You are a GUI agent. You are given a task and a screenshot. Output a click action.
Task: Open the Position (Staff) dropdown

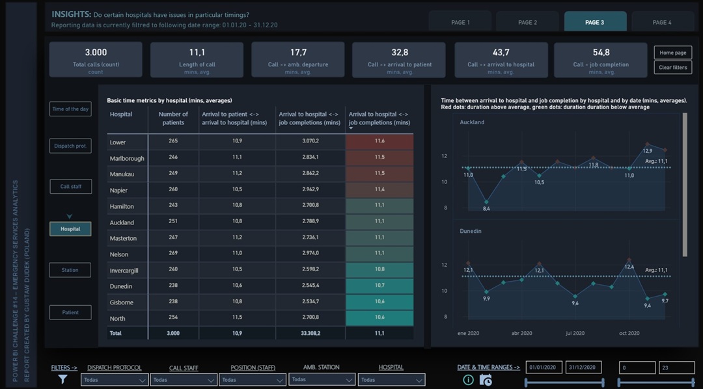click(253, 380)
